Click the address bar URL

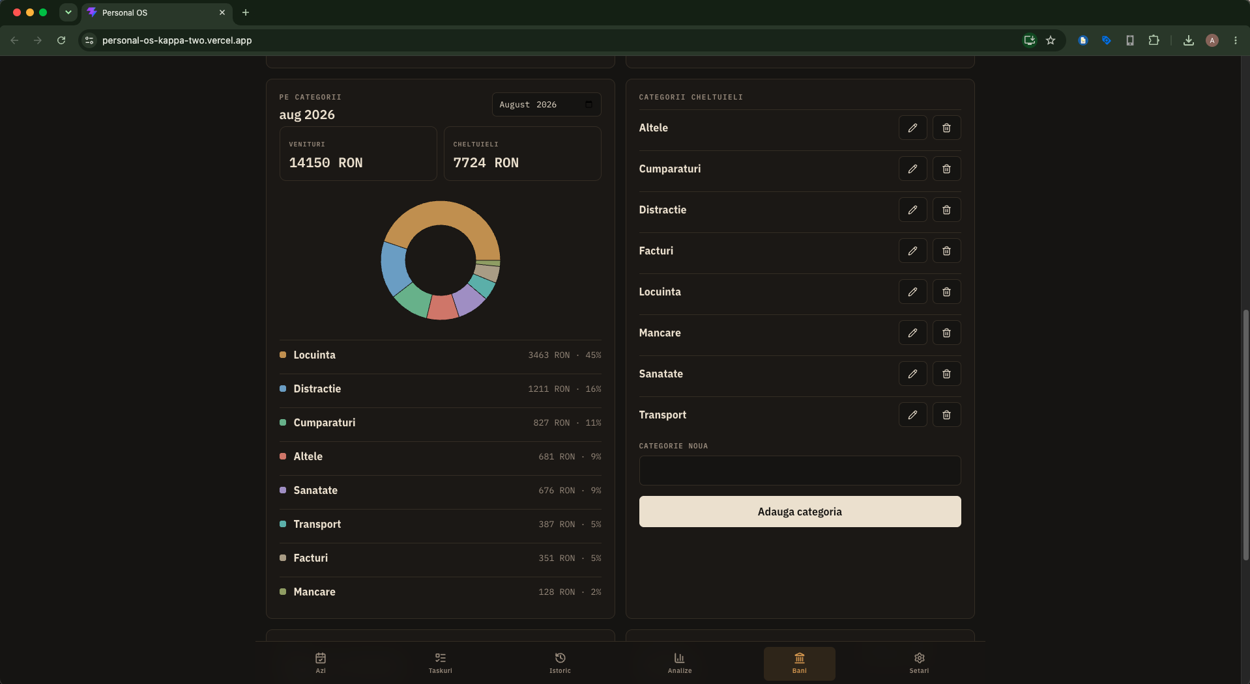177,40
